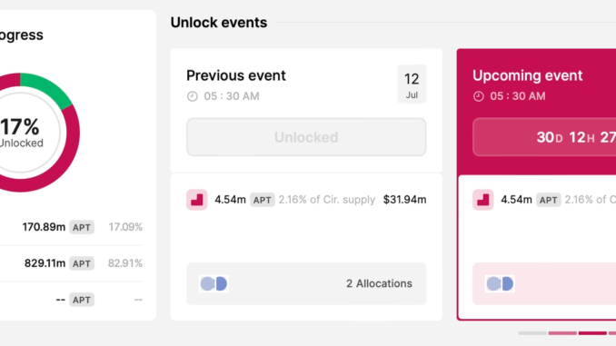Click allocation avatars in Previous event card
The height and width of the screenshot is (346, 616).
tap(214, 283)
